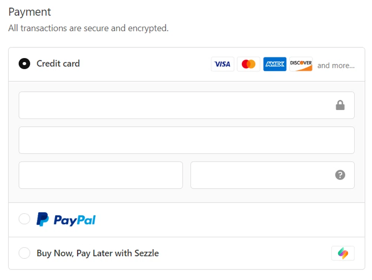Click the AMEX card icon
372x280 pixels.
275,64
